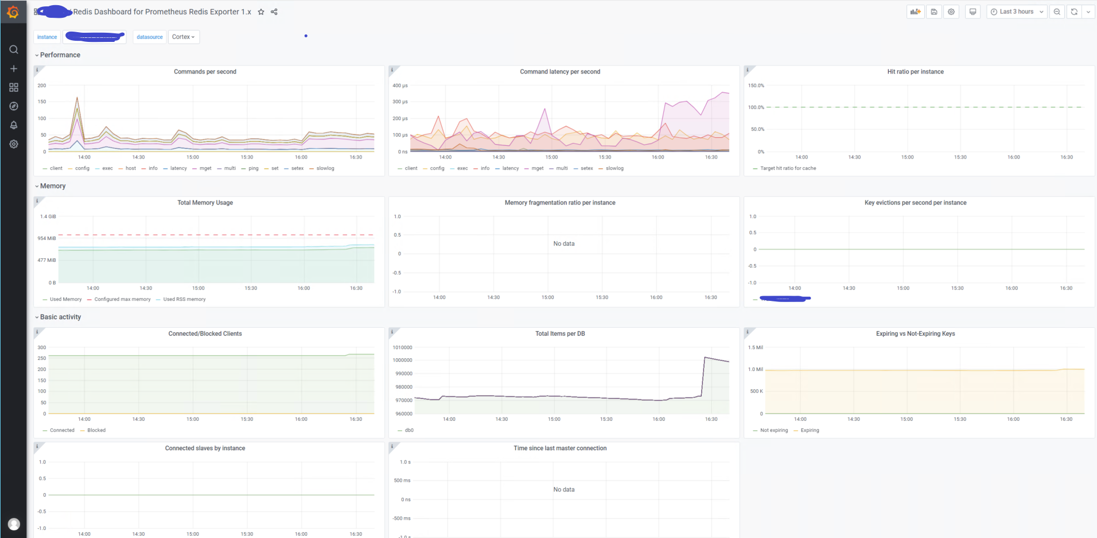Open the user profile menu at sidebar bottom
The width and height of the screenshot is (1097, 538).
(x=14, y=524)
